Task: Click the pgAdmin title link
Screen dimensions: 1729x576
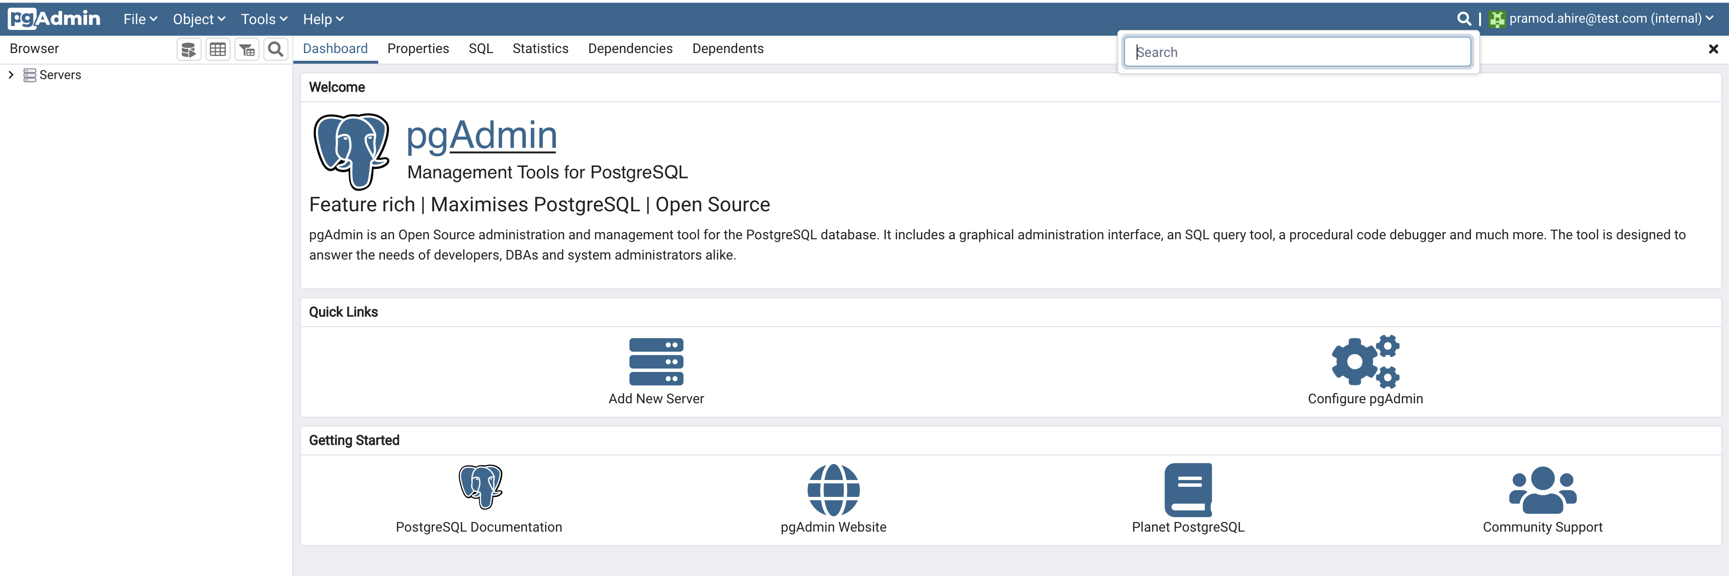Action: coord(481,135)
